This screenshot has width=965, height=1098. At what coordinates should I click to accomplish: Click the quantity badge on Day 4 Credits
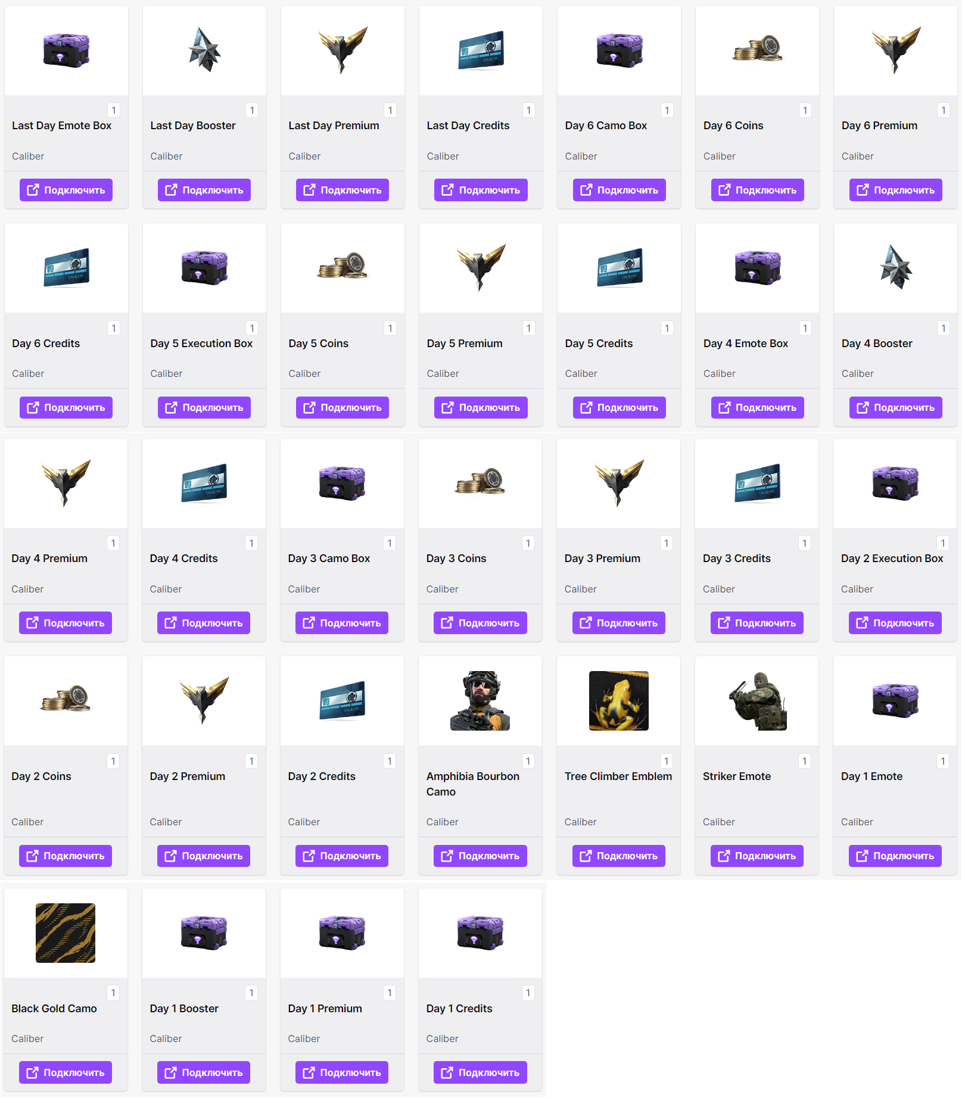pos(251,543)
